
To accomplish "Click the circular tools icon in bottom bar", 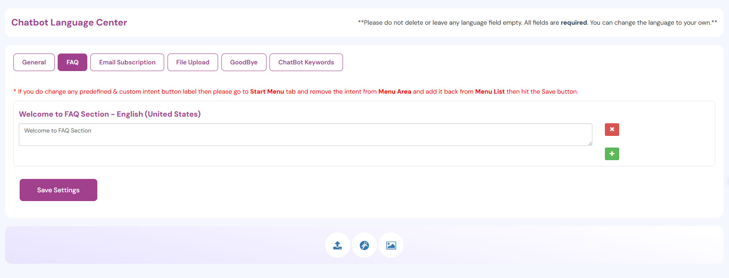I will point(364,245).
